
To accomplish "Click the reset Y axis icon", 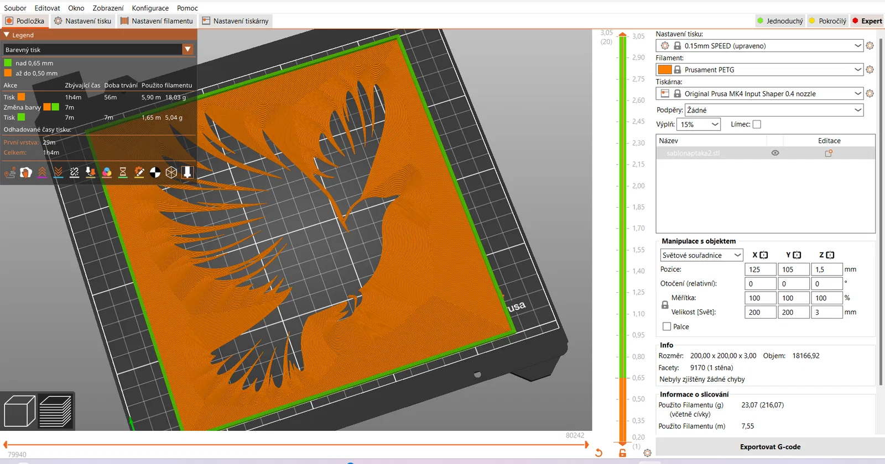I will [797, 255].
